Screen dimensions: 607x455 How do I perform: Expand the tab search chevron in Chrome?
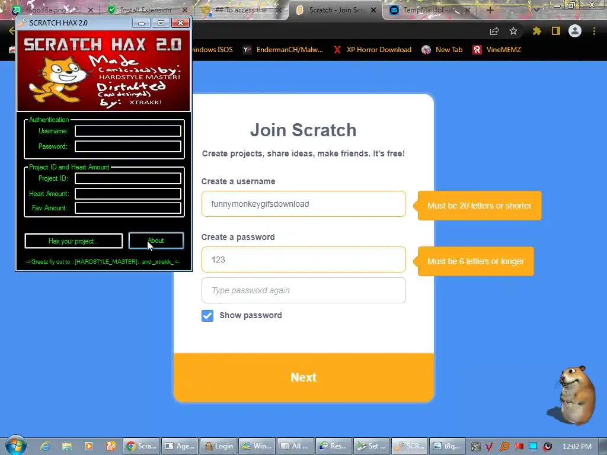(x=536, y=10)
